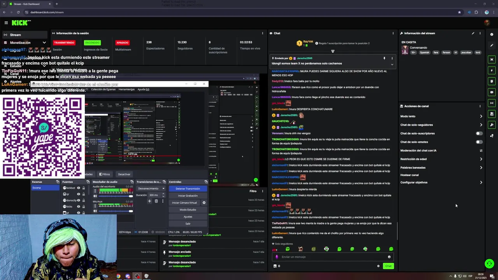Toggle Chat de solo-emotes switch
Screen dimensions: 498x280
pyautogui.click(x=479, y=142)
